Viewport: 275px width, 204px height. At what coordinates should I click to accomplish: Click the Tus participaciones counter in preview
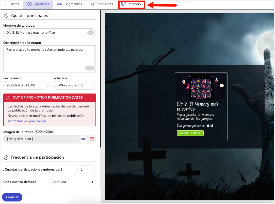point(195,126)
